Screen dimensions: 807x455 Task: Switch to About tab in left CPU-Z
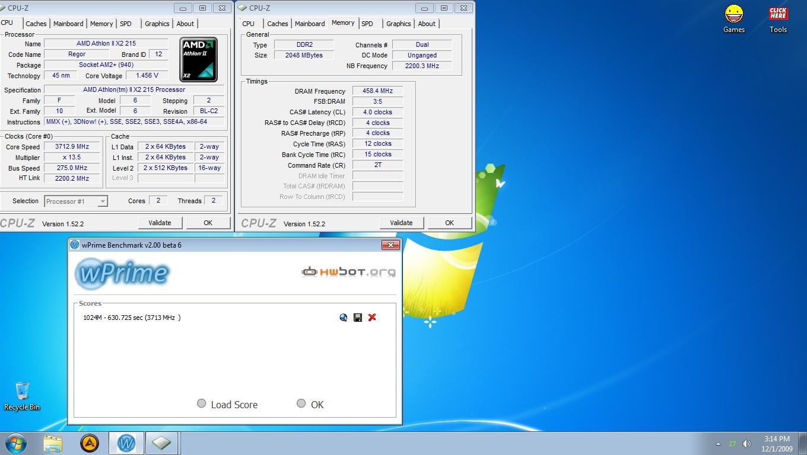(185, 24)
